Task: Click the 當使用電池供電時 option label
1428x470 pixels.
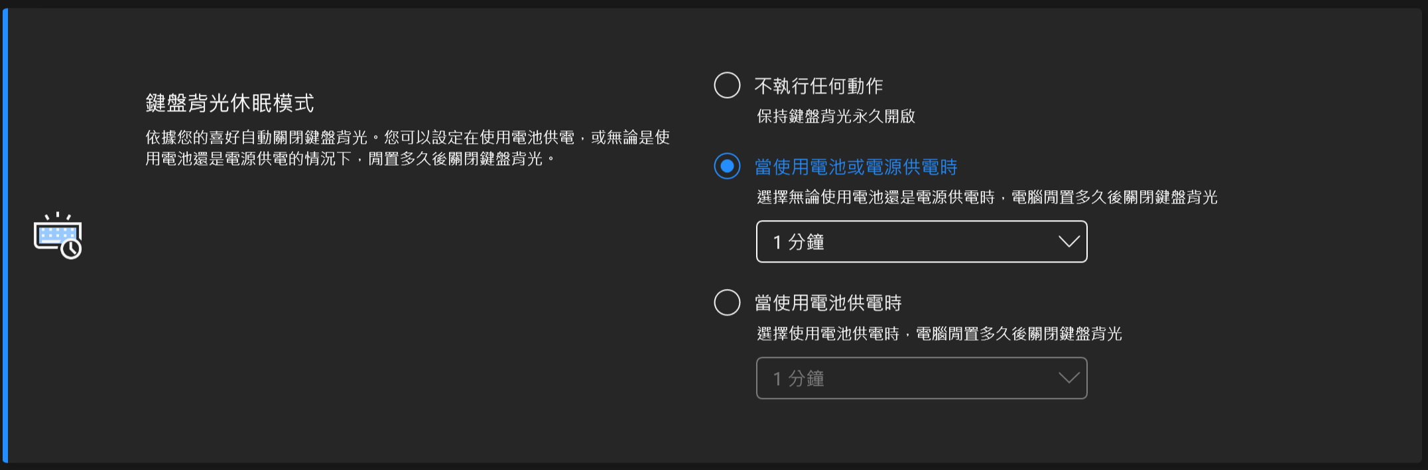Action: 828,303
